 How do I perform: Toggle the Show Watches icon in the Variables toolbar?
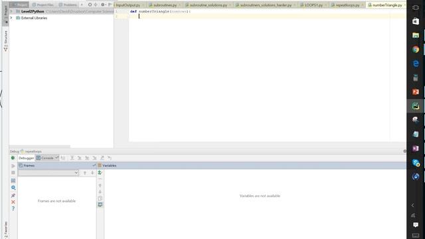click(x=100, y=204)
